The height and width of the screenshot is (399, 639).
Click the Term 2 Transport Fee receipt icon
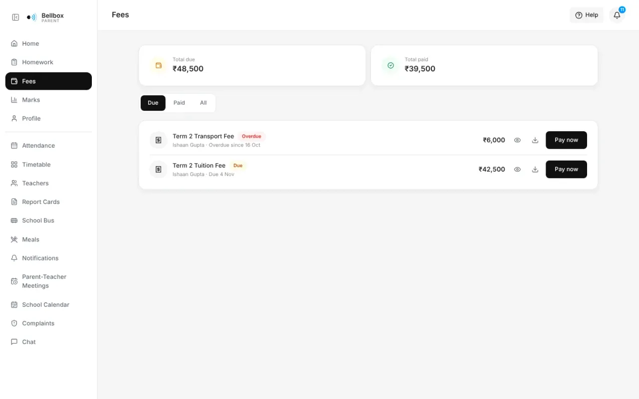pos(158,140)
